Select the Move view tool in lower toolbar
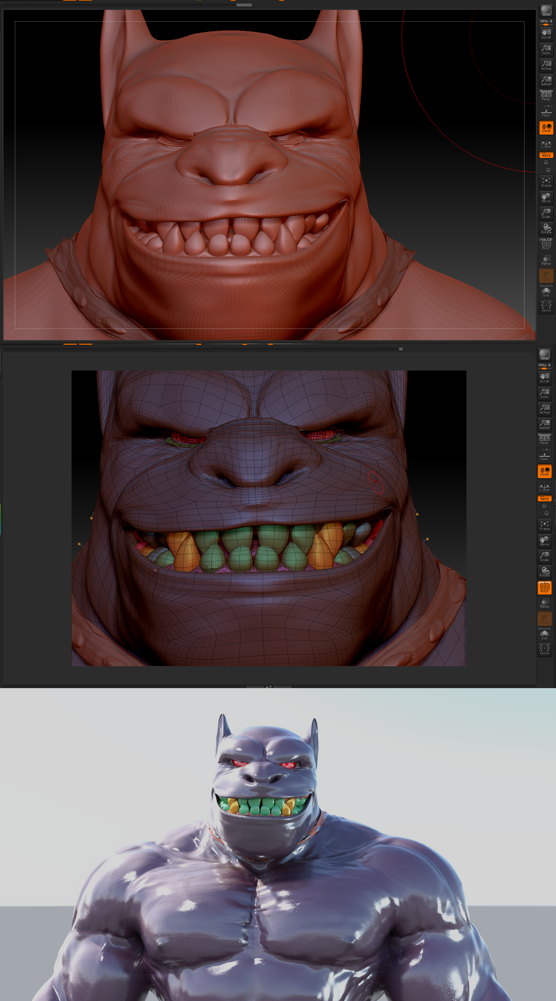This screenshot has height=1001, width=556. tap(544, 541)
